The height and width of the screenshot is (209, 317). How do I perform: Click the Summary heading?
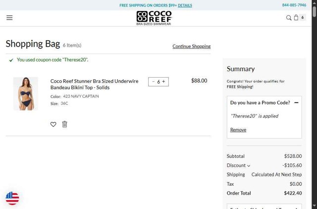(241, 69)
